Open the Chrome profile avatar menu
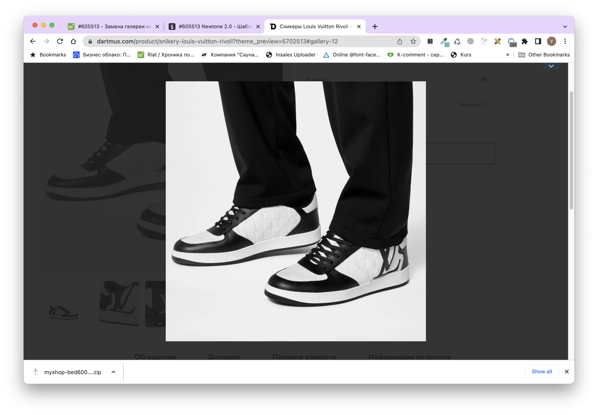598x415 pixels. coord(551,41)
